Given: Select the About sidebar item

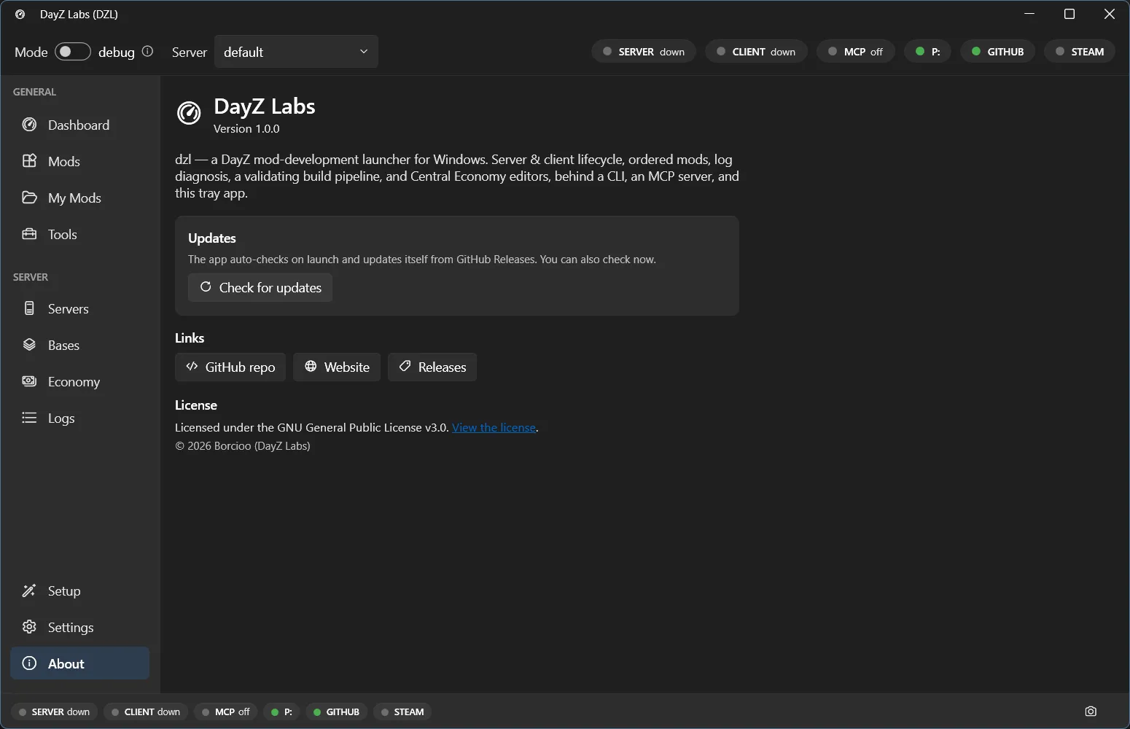Looking at the screenshot, I should click(80, 663).
